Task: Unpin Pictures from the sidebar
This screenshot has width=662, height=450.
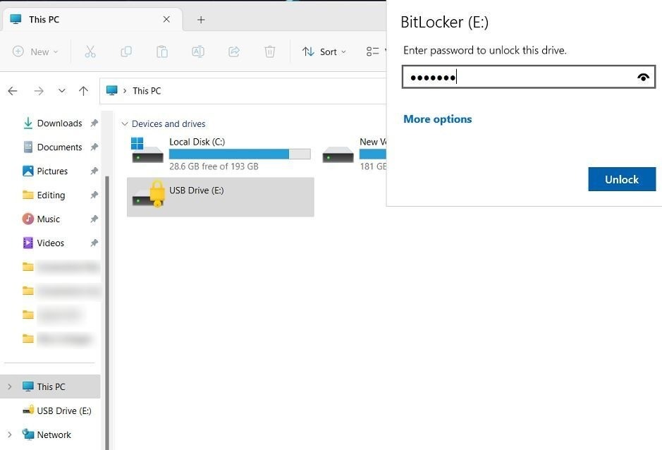Action: point(93,171)
